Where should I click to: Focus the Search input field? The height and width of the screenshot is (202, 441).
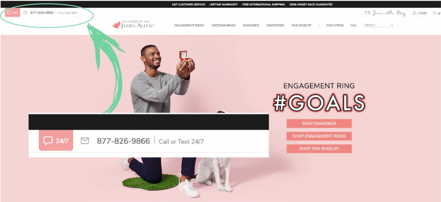(376, 25)
